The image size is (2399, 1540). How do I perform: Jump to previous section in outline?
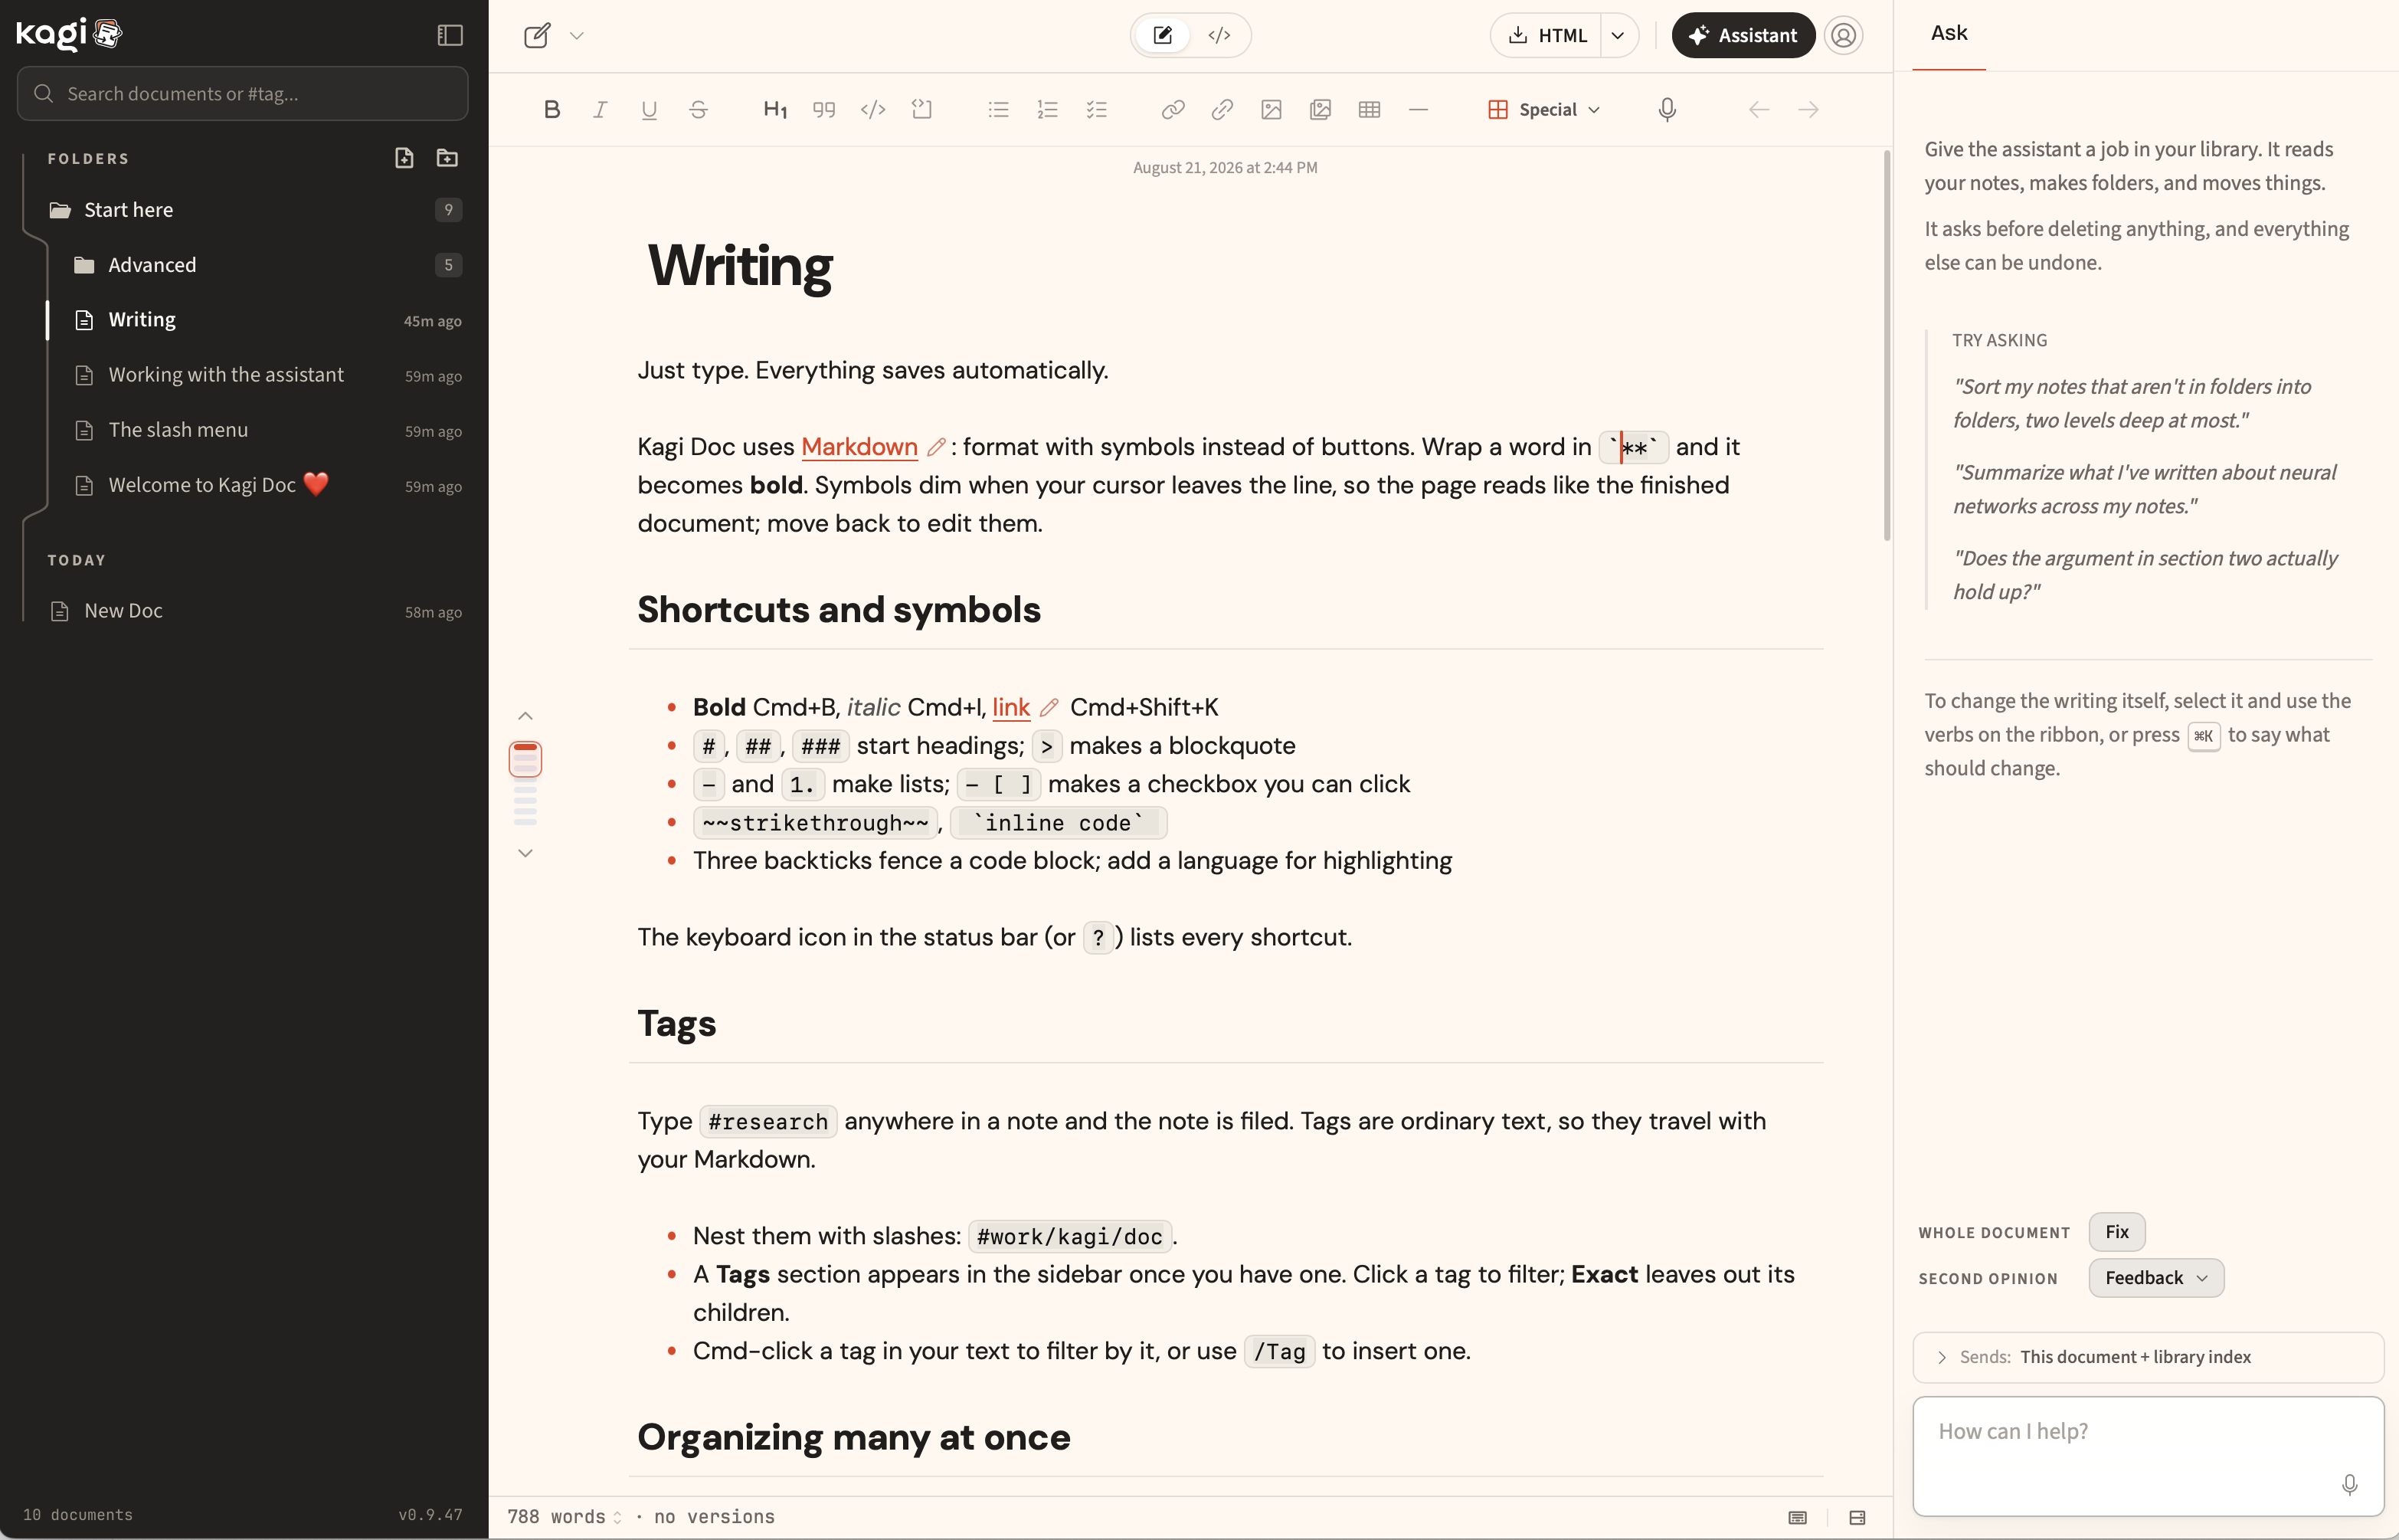click(x=525, y=716)
